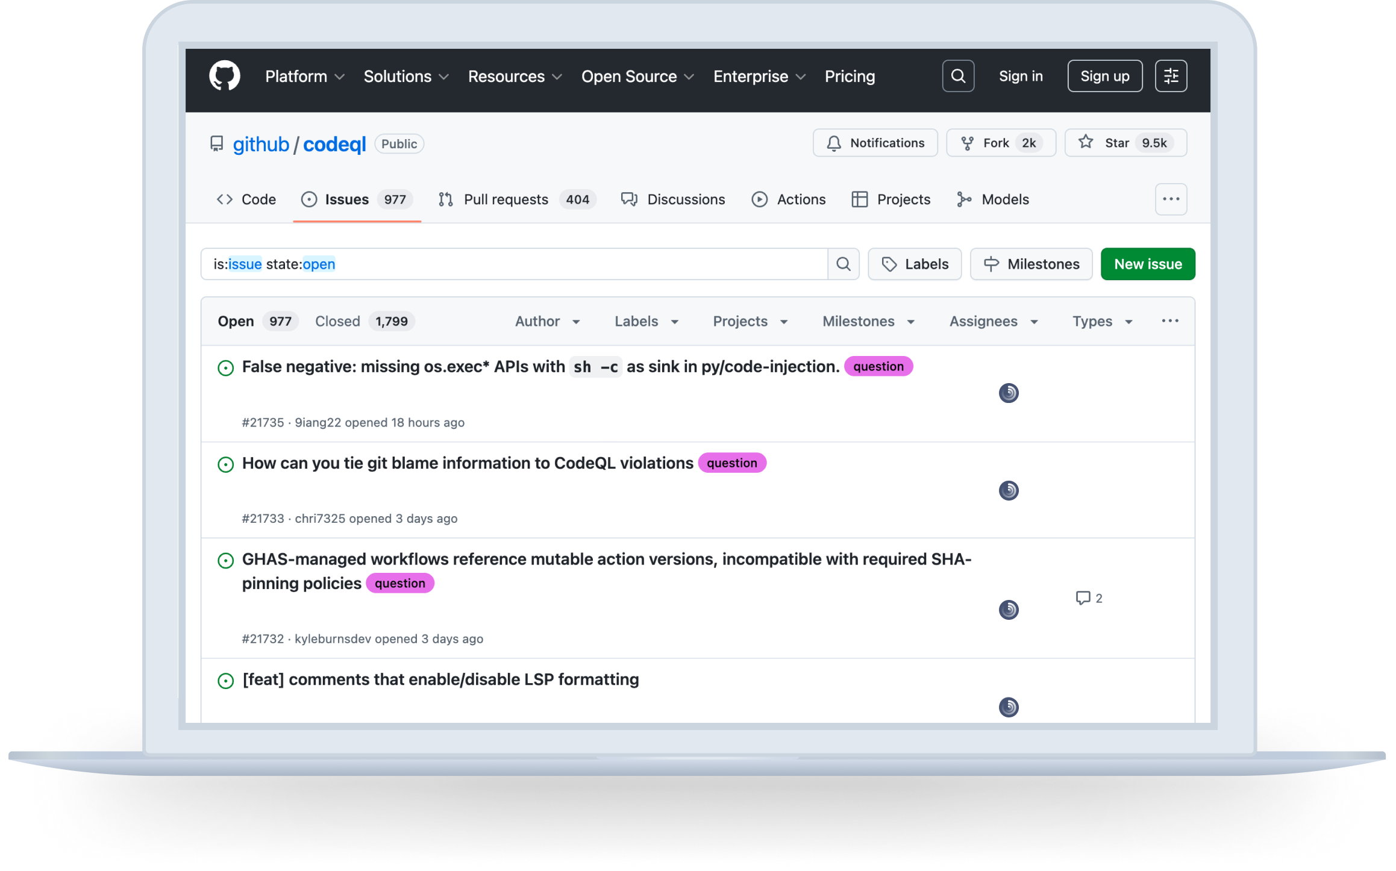Screen dimensions: 1396x871
Task: Open issue "False negative: missing os.exec* APIs"
Action: (x=540, y=367)
